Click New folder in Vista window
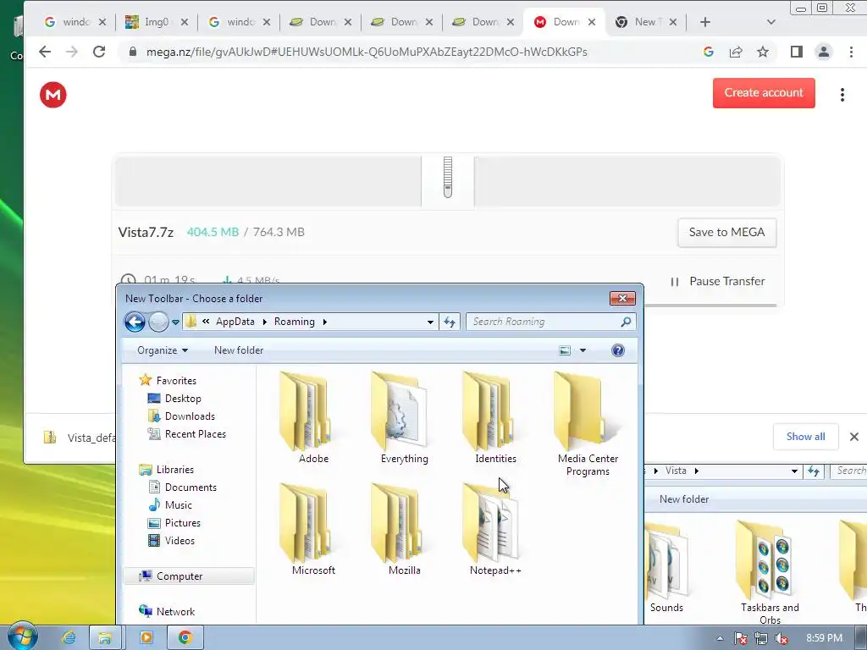Screen dimensions: 867x650 click(684, 499)
